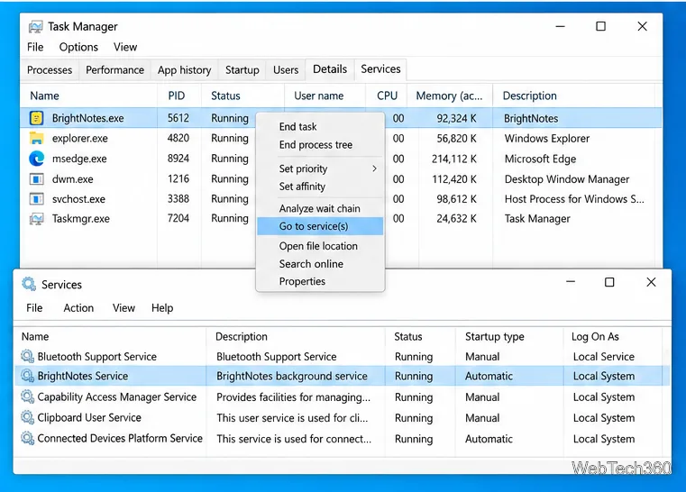Choose Open file location
Screen dimensions: 686x492
tap(318, 246)
